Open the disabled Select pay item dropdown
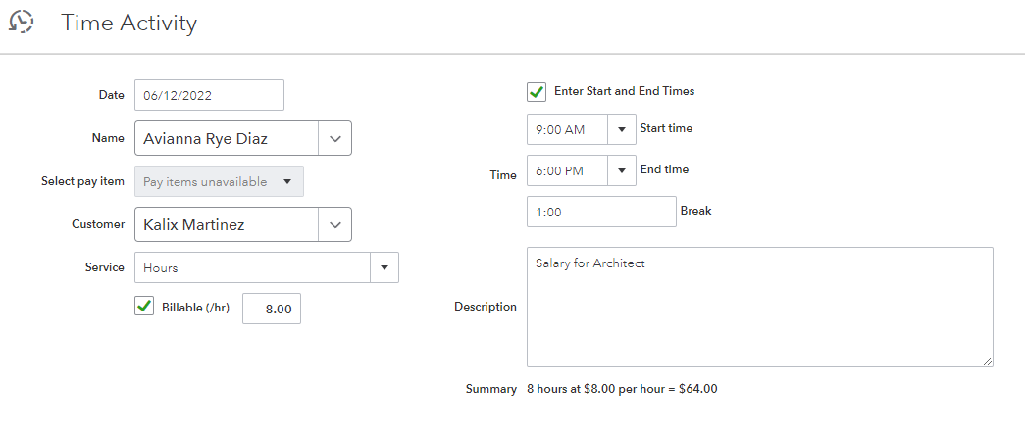Viewport: 1025px width, 430px height. click(219, 181)
